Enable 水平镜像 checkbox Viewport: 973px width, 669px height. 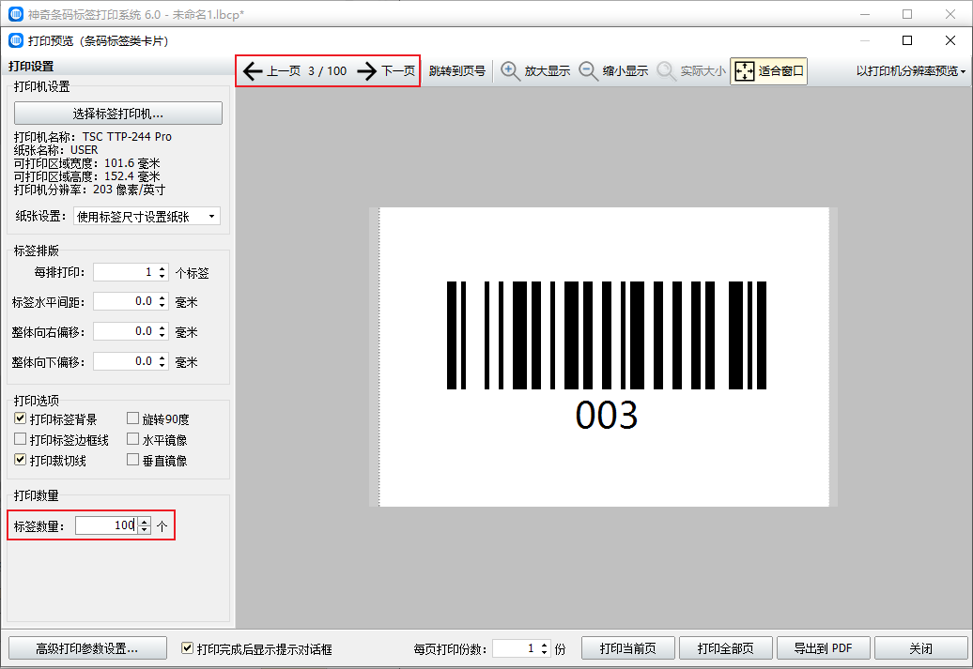132,440
